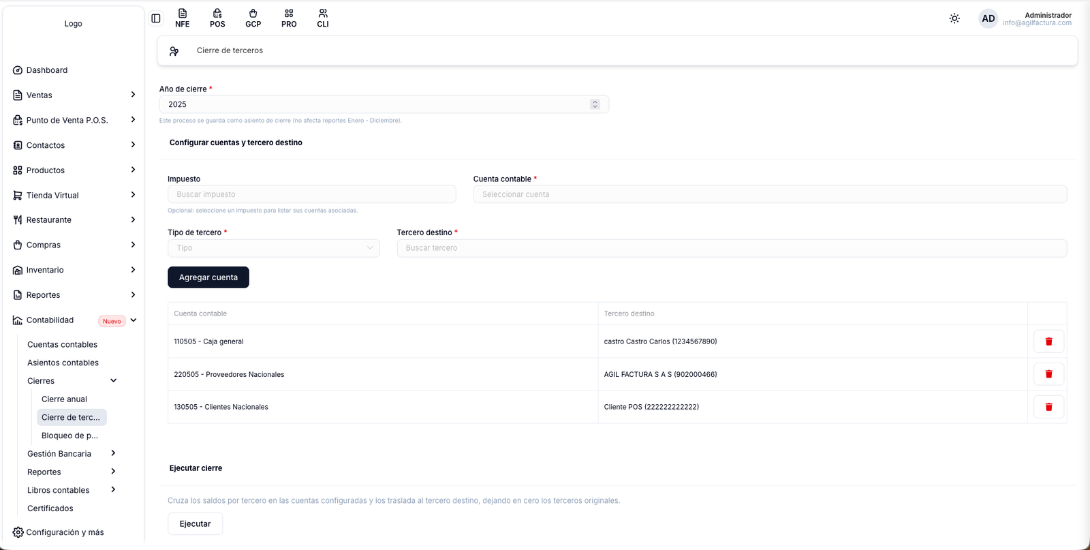The height and width of the screenshot is (550, 1090).
Task: Select Cierre de terc... menu item
Action: coord(72,417)
